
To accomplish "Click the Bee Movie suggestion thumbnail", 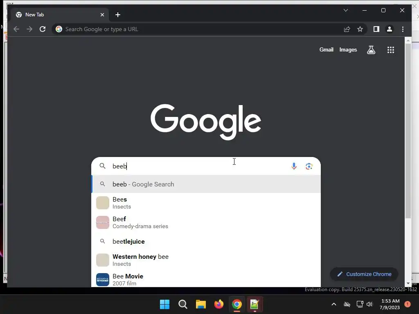I will (x=103, y=280).
